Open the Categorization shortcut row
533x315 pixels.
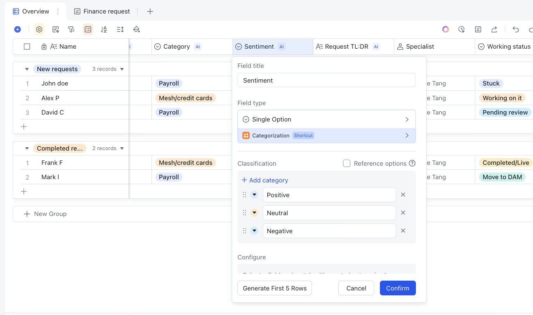point(326,135)
